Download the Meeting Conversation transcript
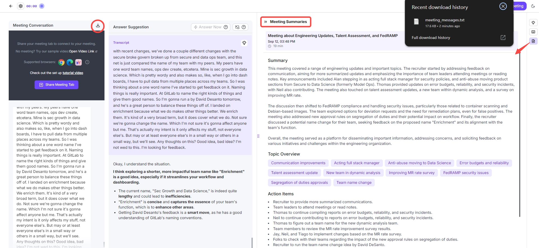The image size is (539, 248). 98,26
